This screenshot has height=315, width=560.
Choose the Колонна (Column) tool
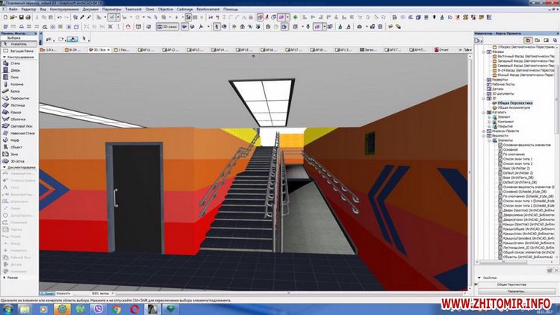[x=15, y=84]
